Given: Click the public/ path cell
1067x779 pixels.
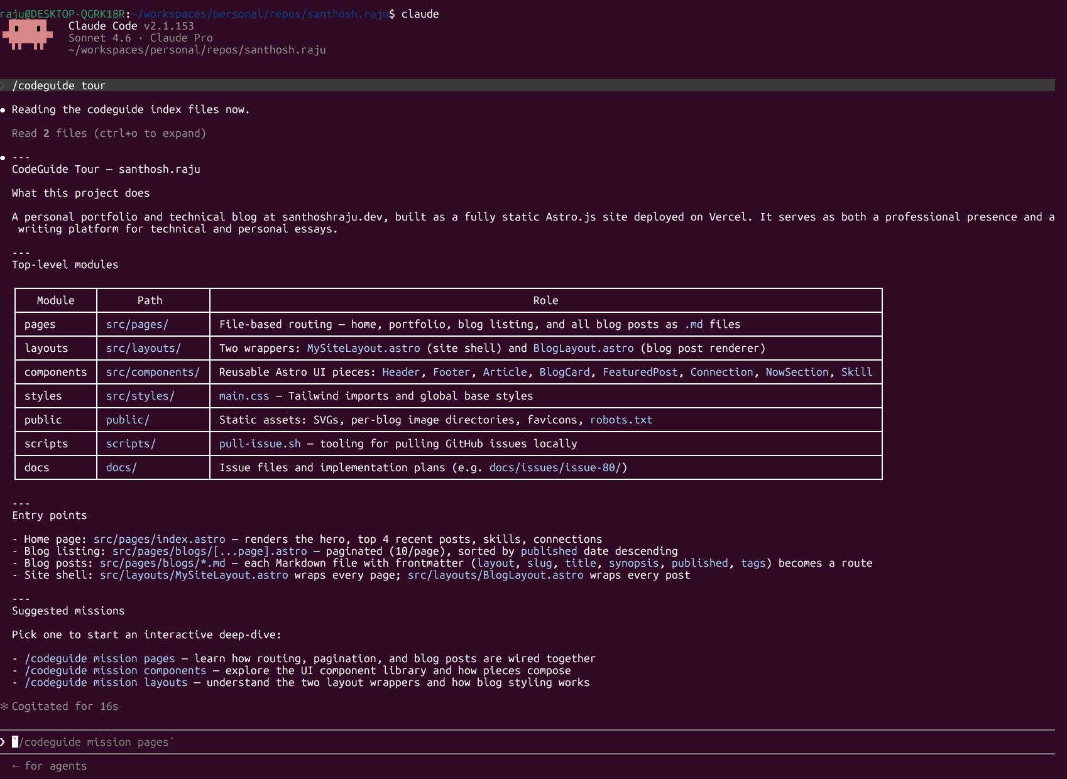Looking at the screenshot, I should [x=128, y=420].
